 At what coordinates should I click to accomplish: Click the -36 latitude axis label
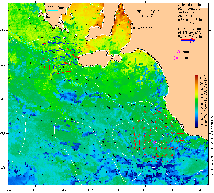click(x=3, y=65)
